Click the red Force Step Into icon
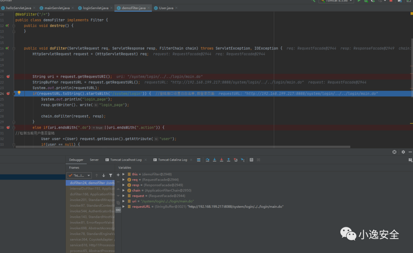The width and height of the screenshot is (413, 253). coord(221,160)
